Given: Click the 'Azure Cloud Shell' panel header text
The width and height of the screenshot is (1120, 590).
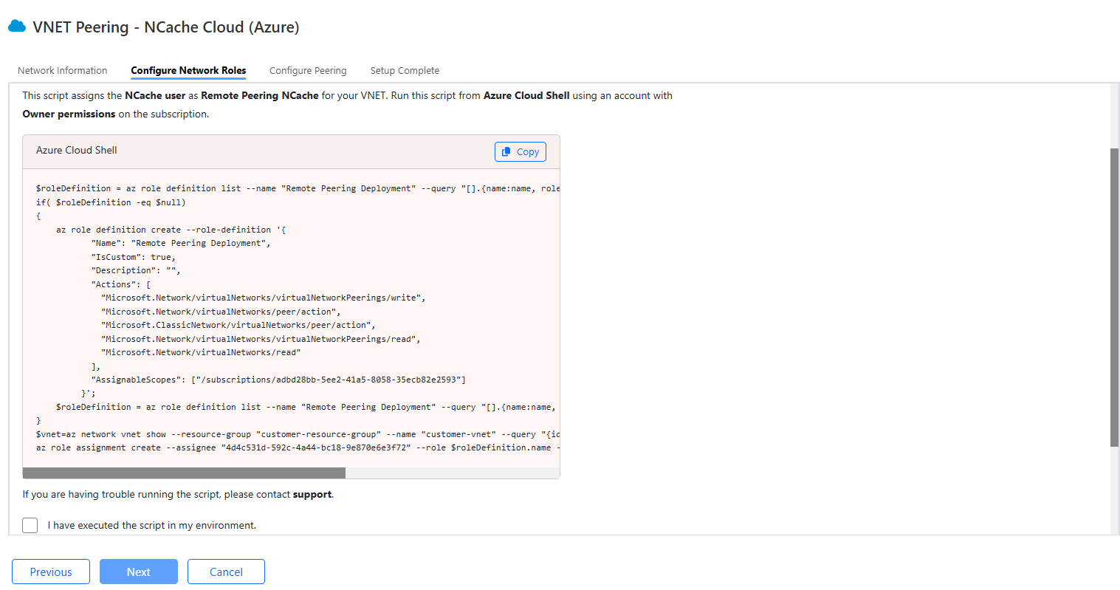Looking at the screenshot, I should 77,150.
